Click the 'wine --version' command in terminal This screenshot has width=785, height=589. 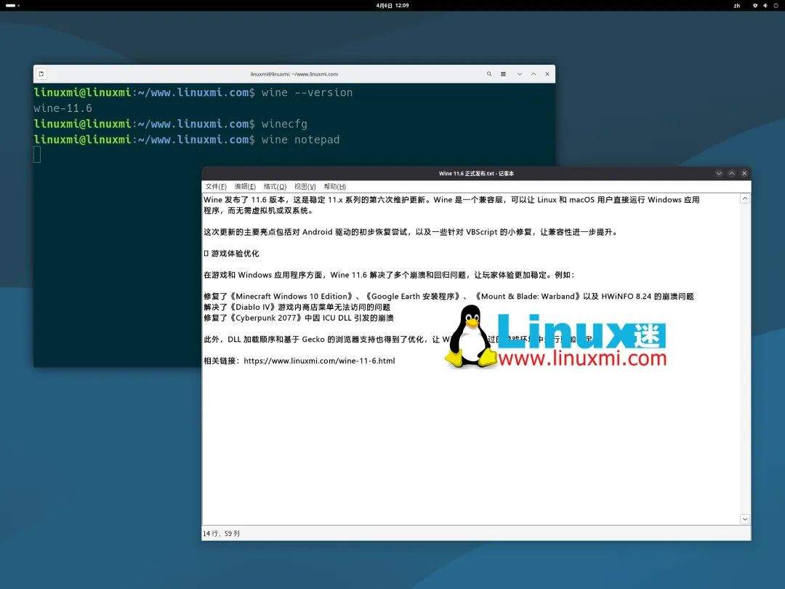[x=307, y=92]
